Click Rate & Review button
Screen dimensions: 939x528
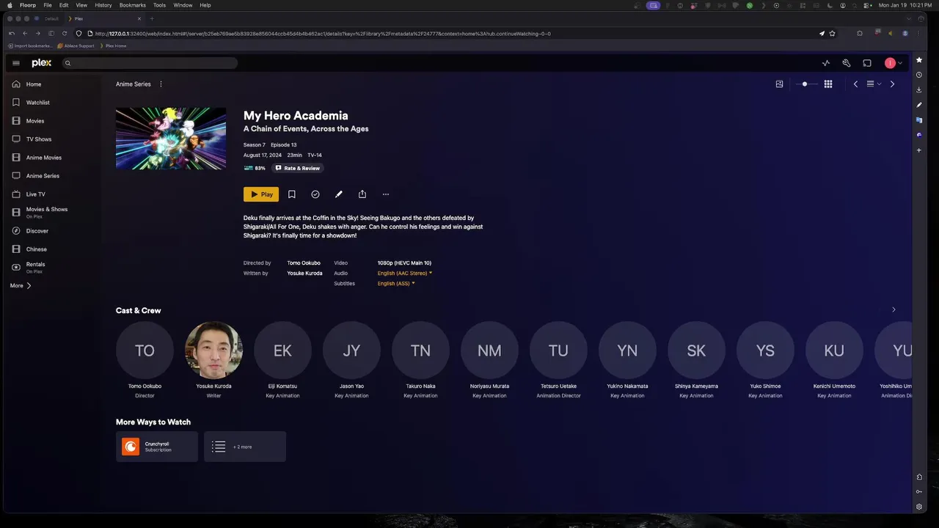[x=298, y=168]
